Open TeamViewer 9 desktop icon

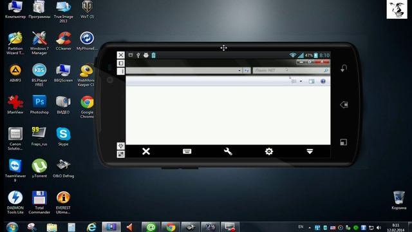click(x=15, y=170)
